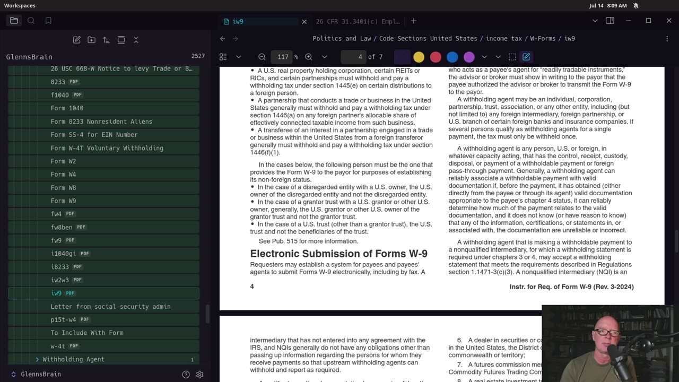Image resolution: width=679 pixels, height=382 pixels.
Task: Collapse all folders in file explorer
Action: point(136,40)
